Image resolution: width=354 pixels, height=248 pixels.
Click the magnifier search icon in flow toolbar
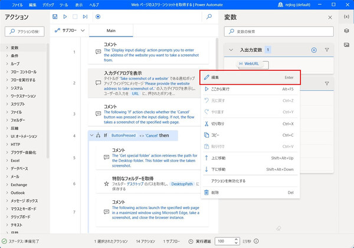(209, 17)
